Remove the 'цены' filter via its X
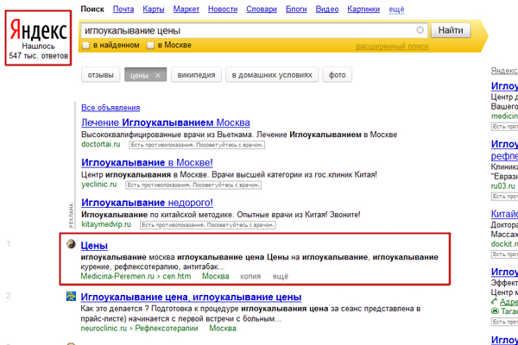518x345 pixels. (x=158, y=75)
